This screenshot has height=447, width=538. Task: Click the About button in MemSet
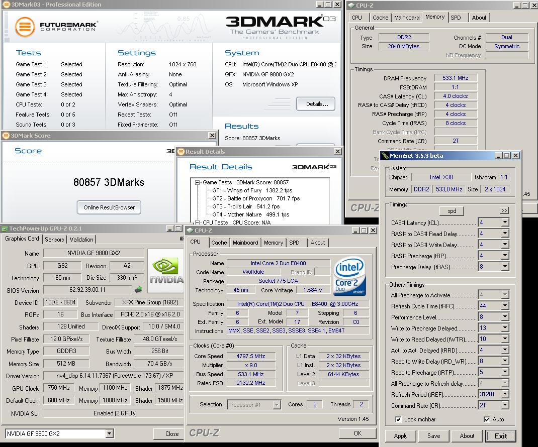[x=467, y=436]
